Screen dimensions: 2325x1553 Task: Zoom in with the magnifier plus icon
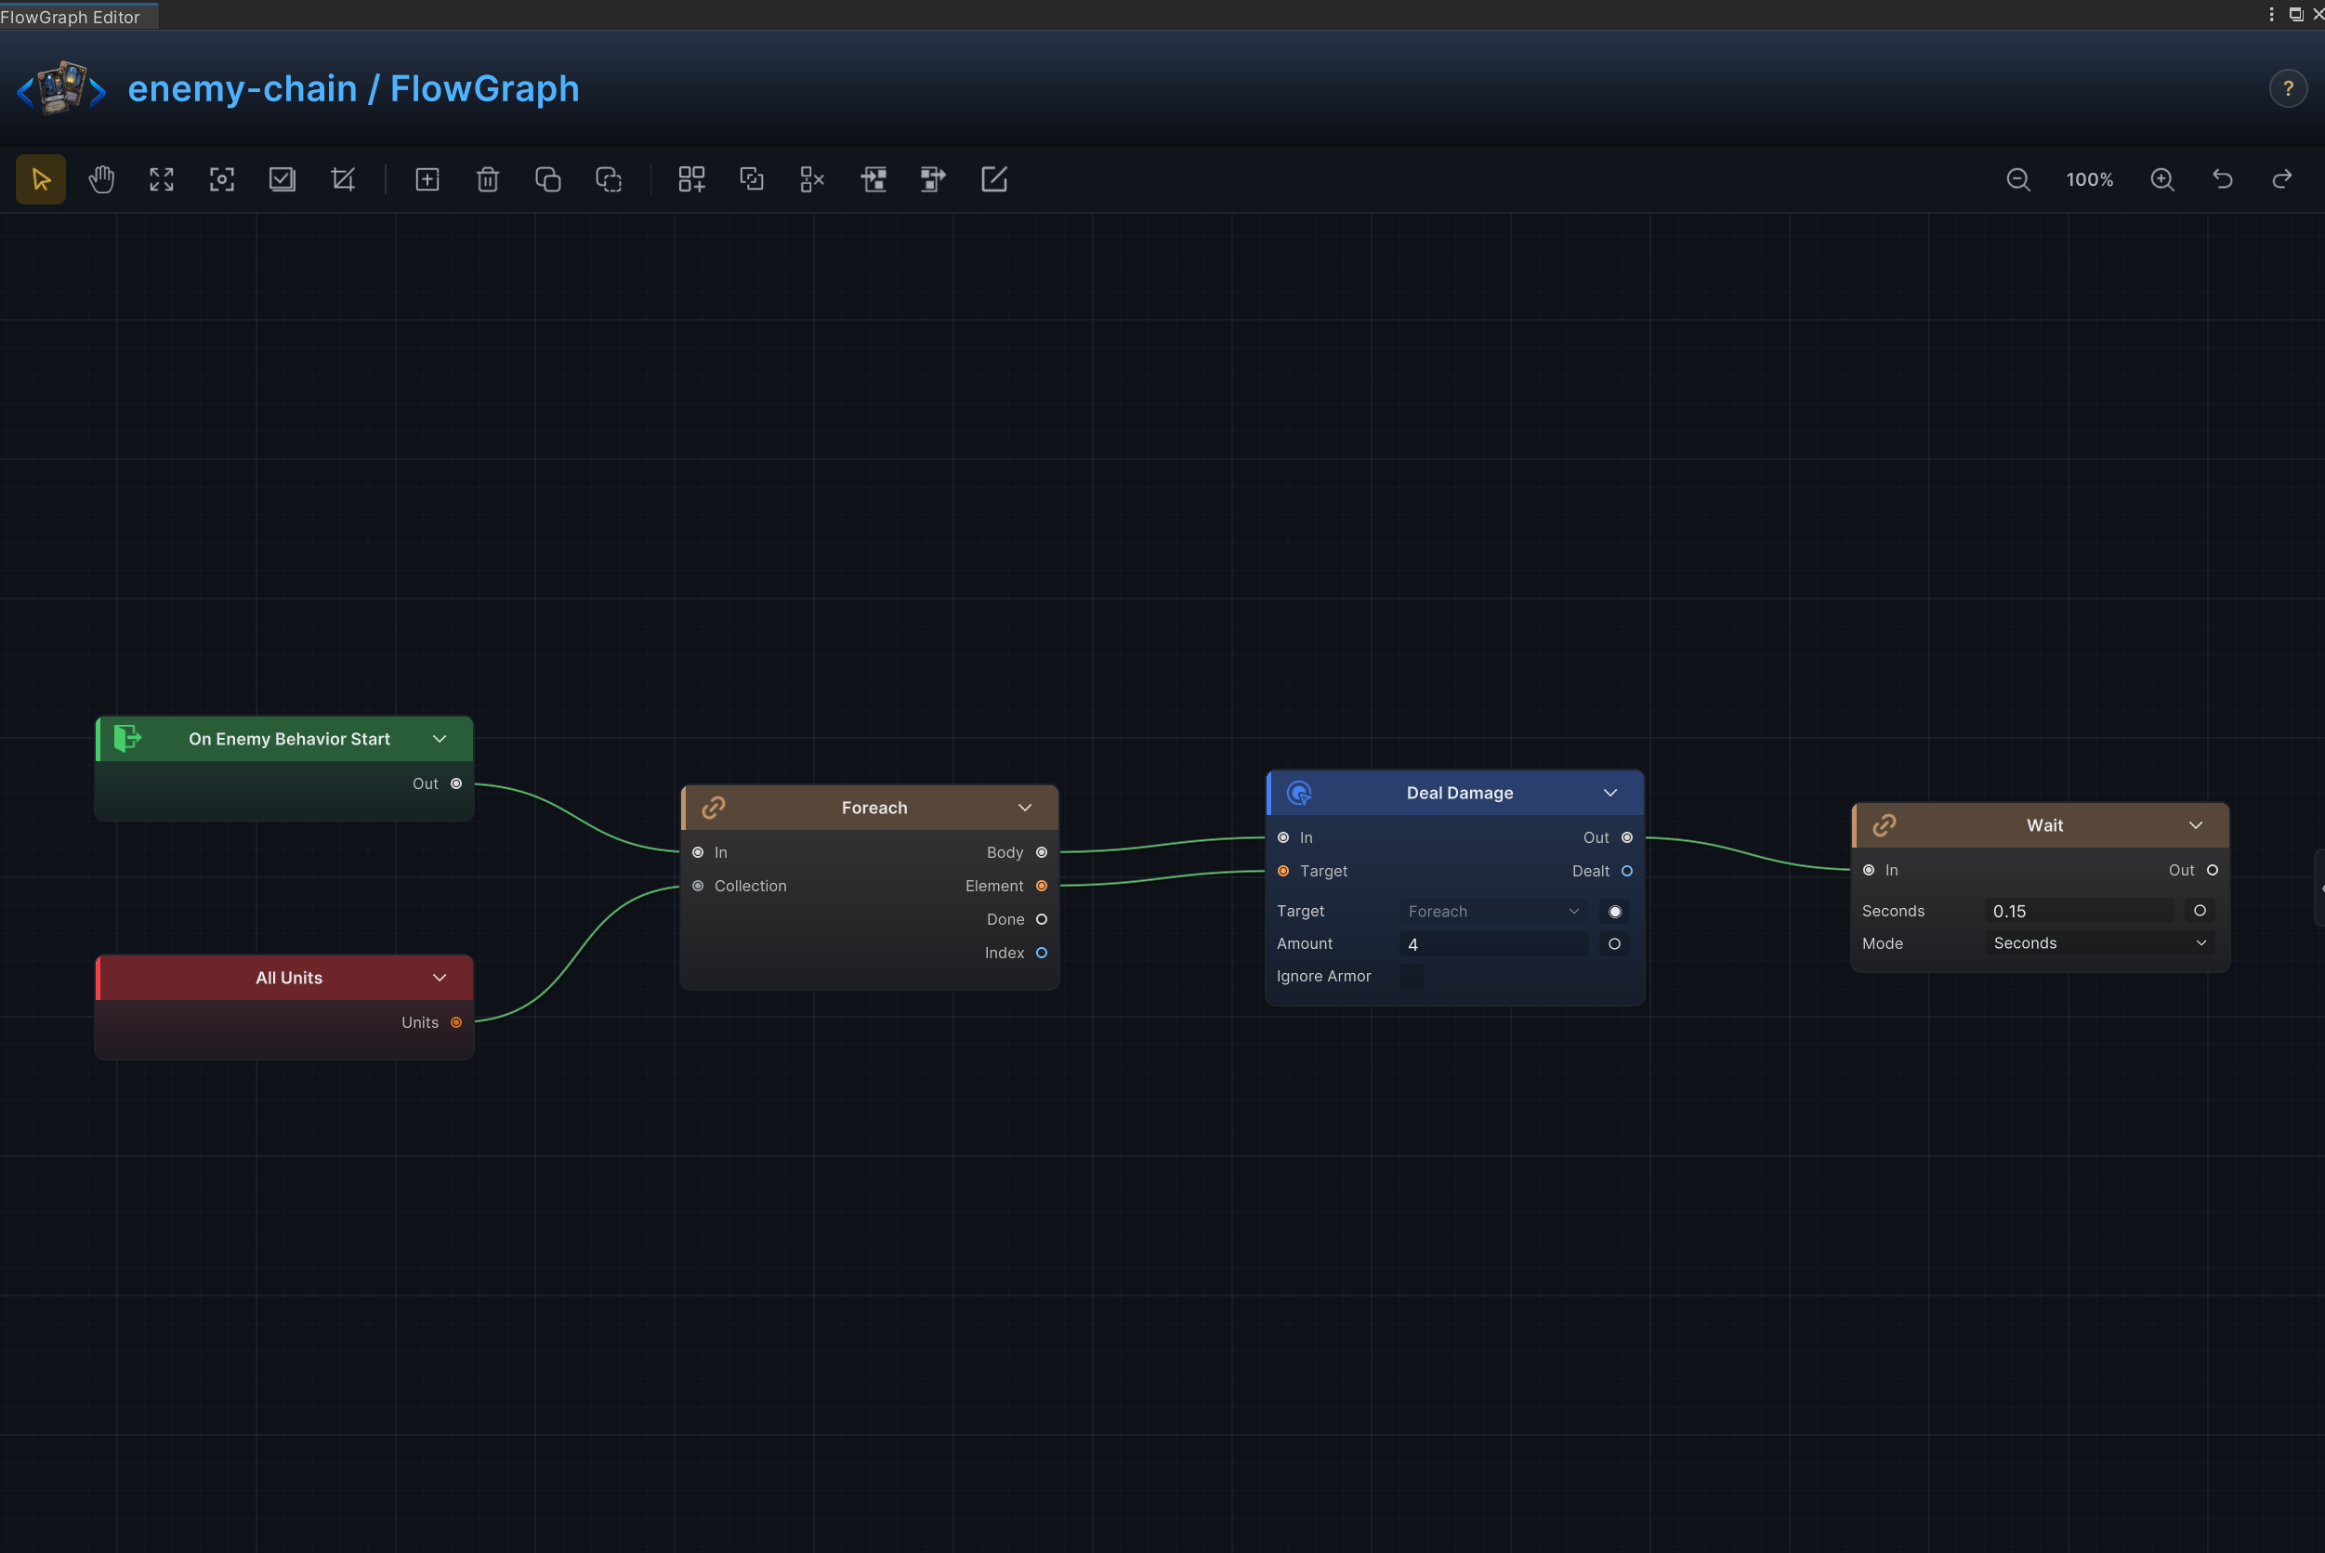tap(2162, 179)
